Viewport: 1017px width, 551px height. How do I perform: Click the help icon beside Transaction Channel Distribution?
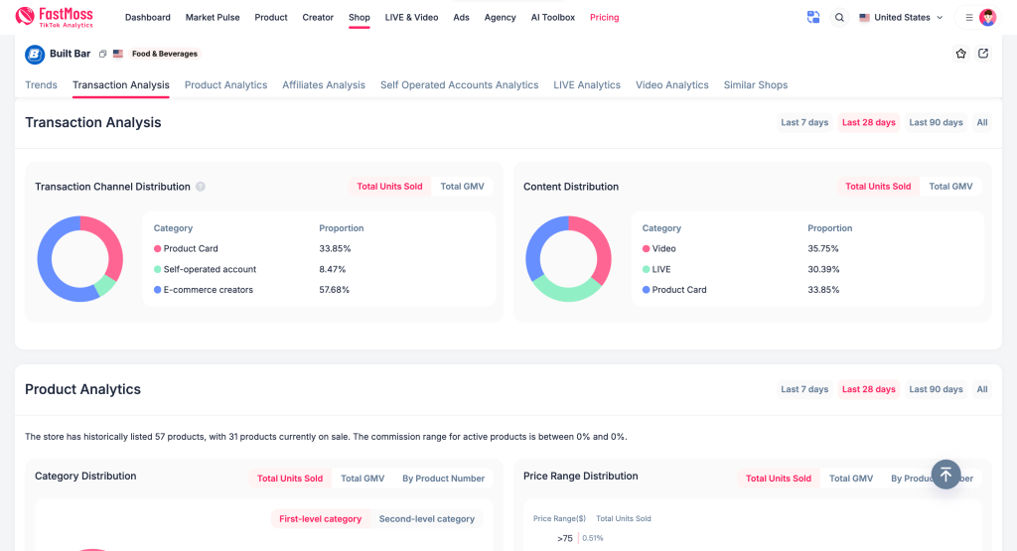(x=201, y=187)
